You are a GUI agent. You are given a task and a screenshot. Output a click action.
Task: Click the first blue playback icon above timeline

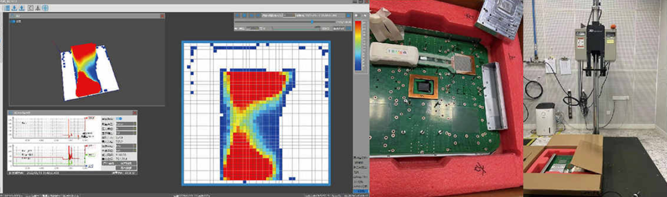pyautogui.click(x=237, y=15)
